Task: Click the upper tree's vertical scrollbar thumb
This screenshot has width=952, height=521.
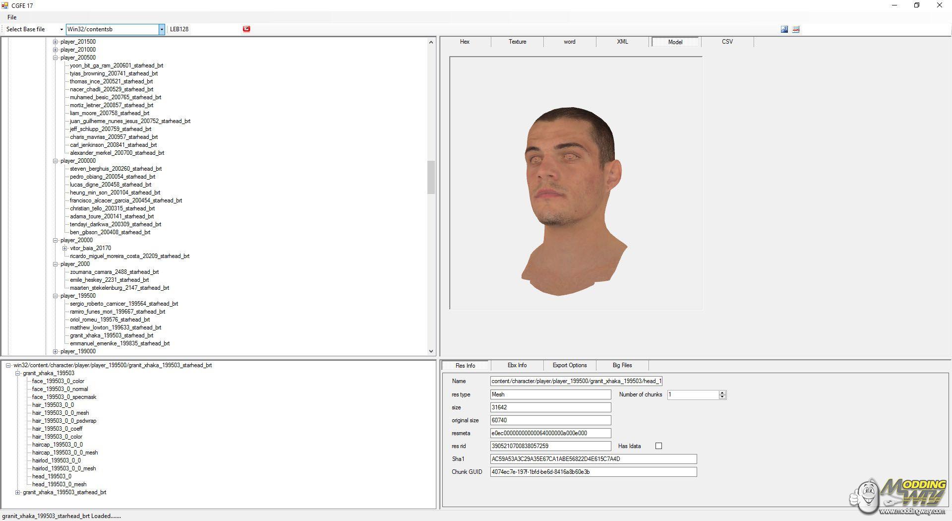Action: (431, 177)
